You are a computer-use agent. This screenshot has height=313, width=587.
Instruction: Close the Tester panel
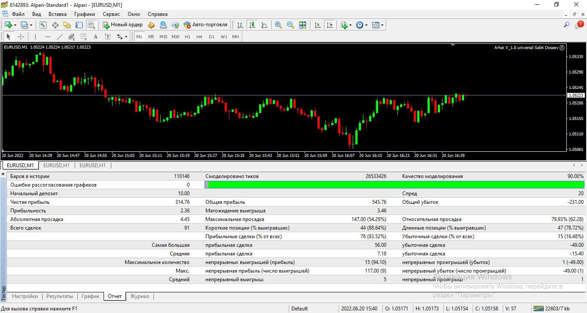tap(3, 173)
